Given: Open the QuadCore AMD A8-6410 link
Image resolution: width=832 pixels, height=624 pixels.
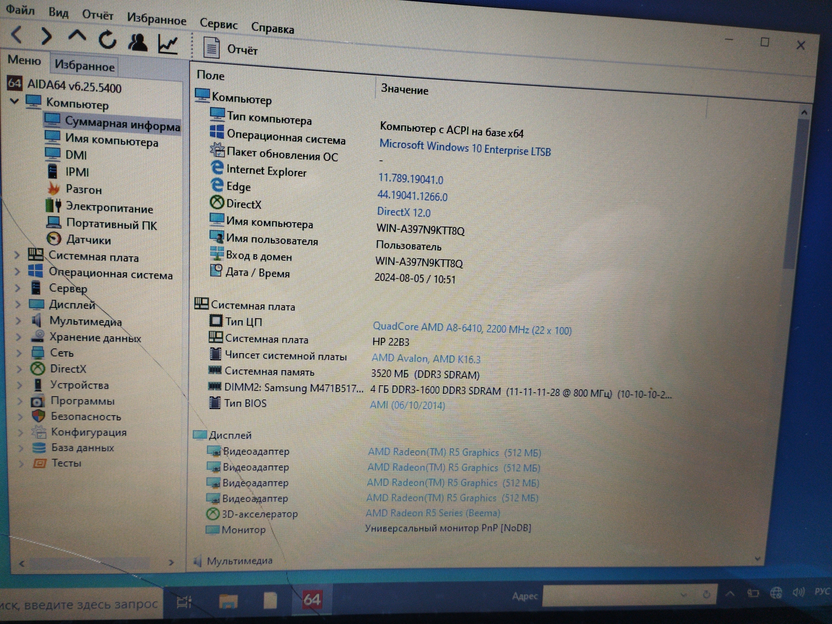Looking at the screenshot, I should (x=472, y=328).
